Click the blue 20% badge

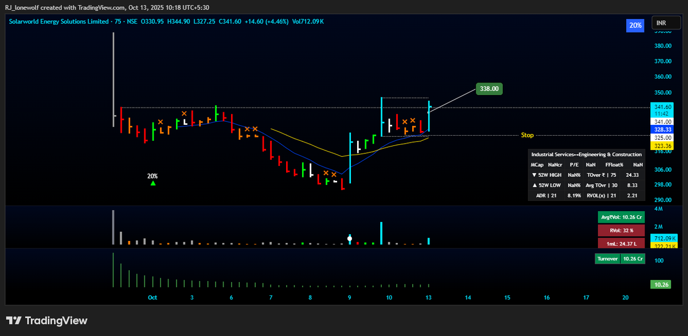pos(635,25)
